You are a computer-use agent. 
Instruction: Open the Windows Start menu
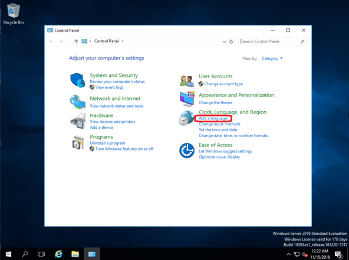coord(8,254)
